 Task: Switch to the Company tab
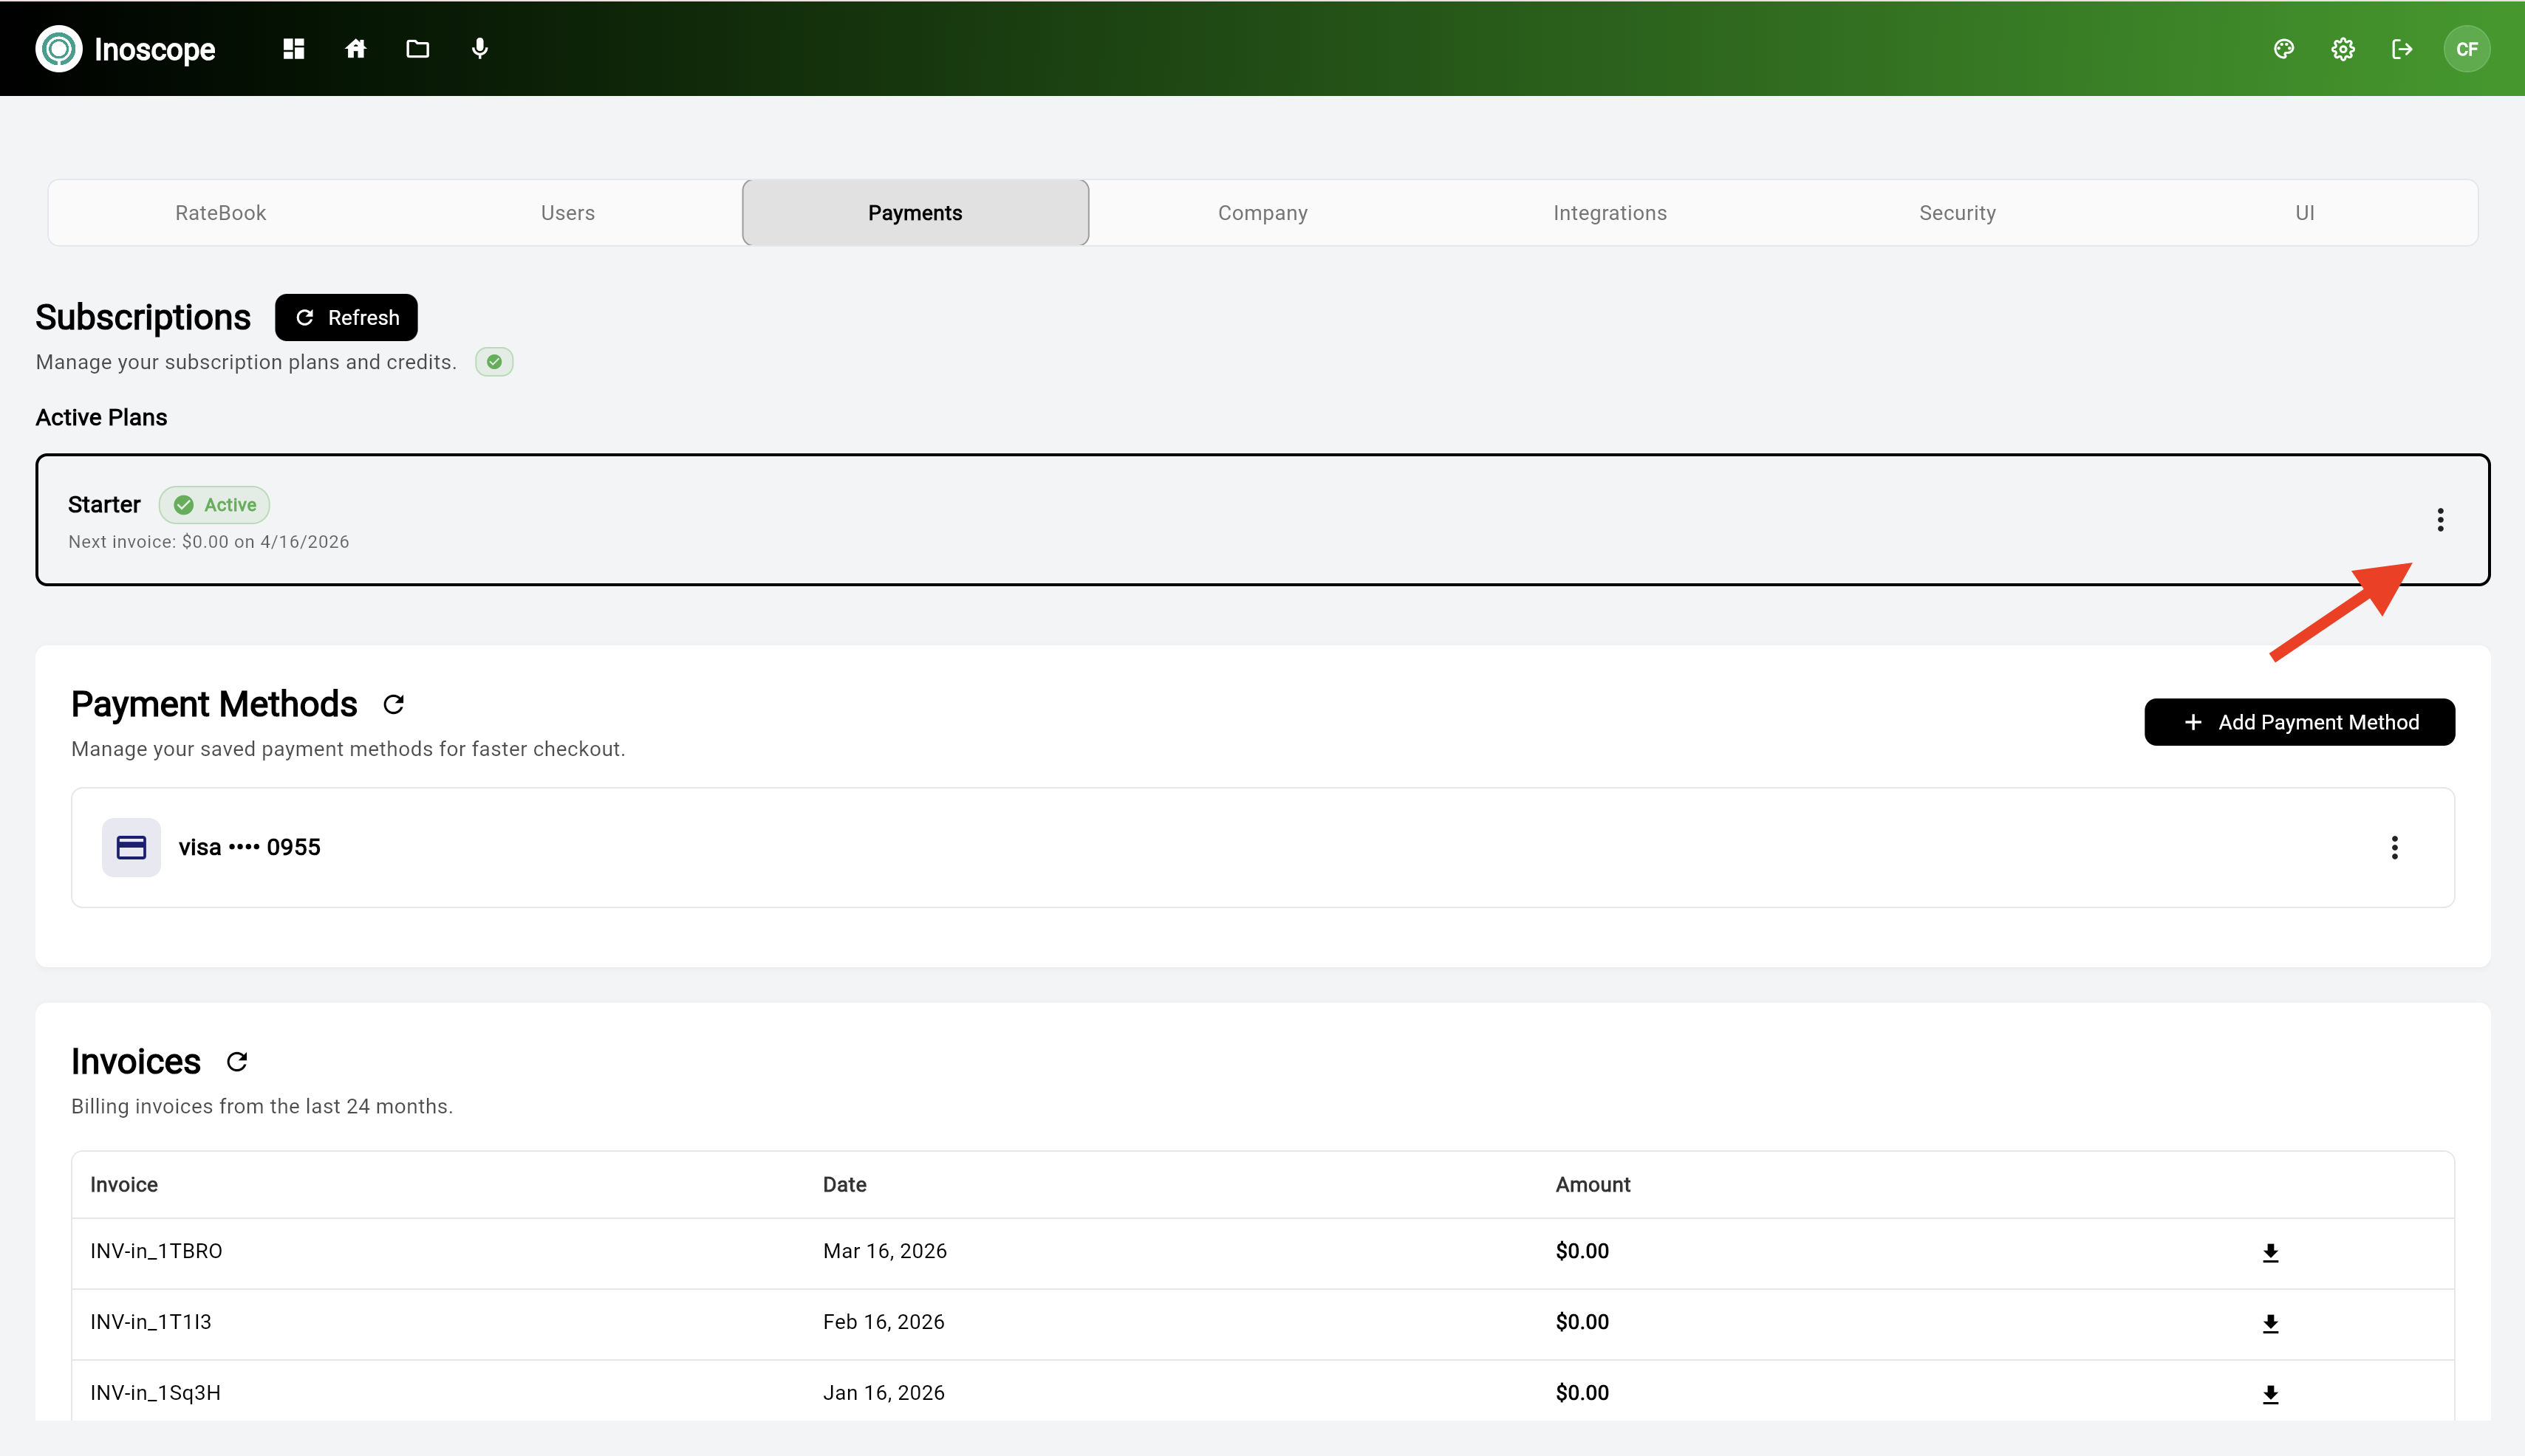[x=1262, y=212]
